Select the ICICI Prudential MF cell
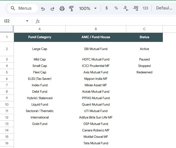The height and width of the screenshot is (148, 176). click(x=96, y=66)
